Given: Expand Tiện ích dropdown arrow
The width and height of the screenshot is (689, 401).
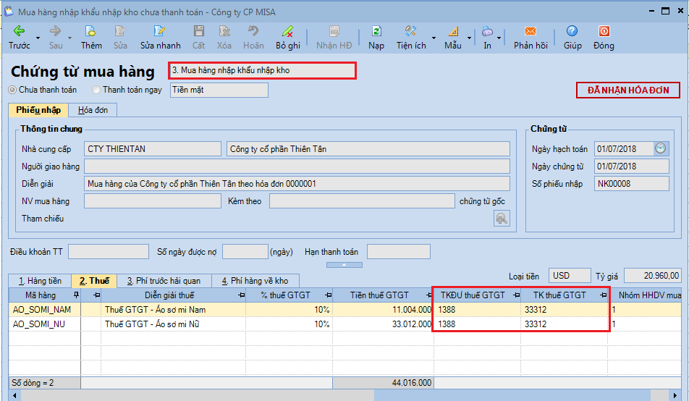Looking at the screenshot, I should pyautogui.click(x=434, y=38).
